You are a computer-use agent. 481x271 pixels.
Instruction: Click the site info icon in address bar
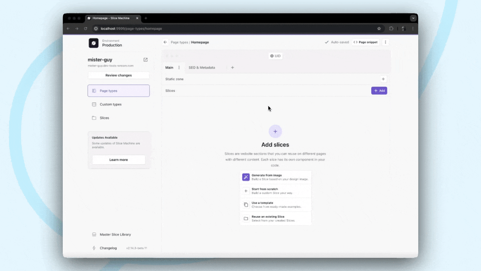[96, 29]
